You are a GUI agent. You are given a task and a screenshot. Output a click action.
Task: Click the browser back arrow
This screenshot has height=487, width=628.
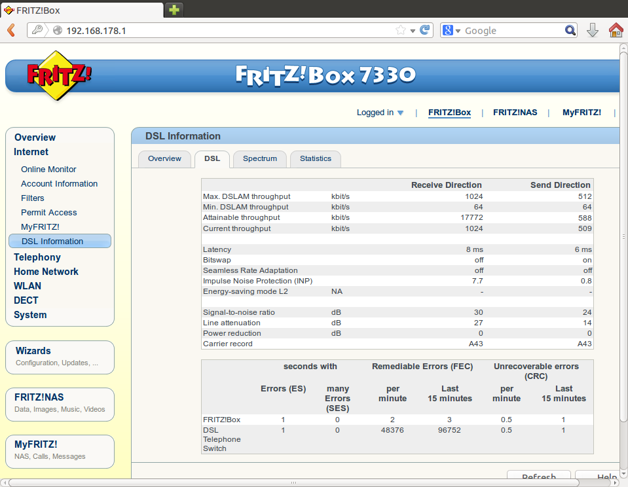11,30
